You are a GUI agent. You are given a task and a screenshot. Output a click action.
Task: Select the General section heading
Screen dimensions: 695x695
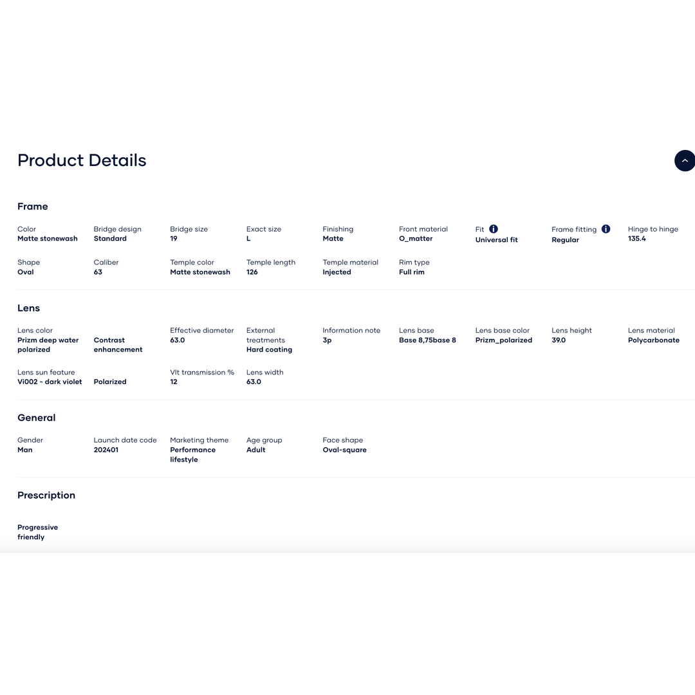click(37, 418)
